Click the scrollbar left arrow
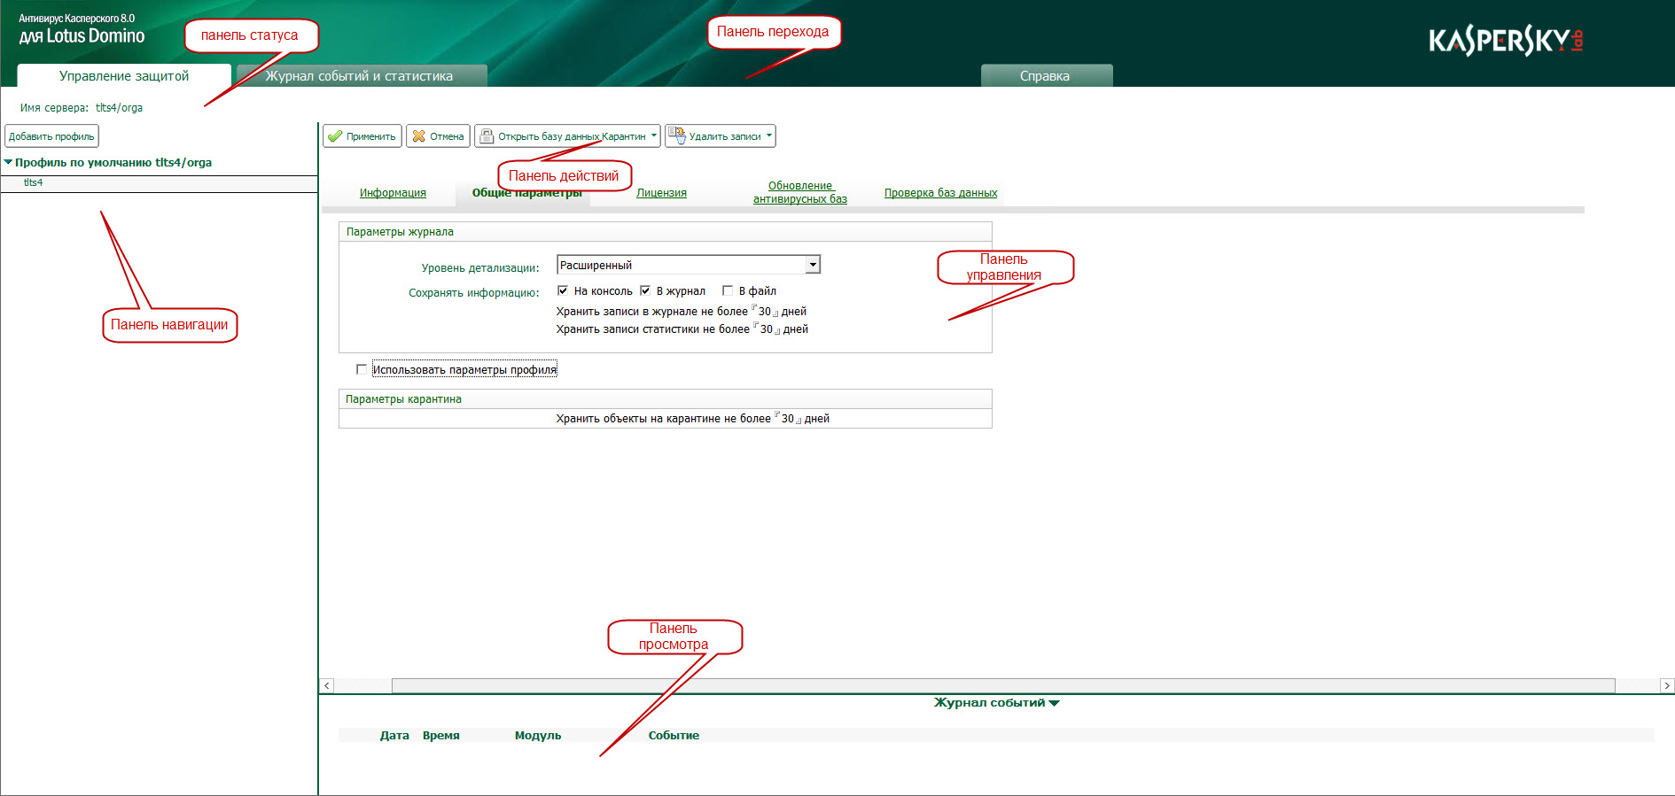Viewport: 1675px width, 796px height. (x=327, y=685)
